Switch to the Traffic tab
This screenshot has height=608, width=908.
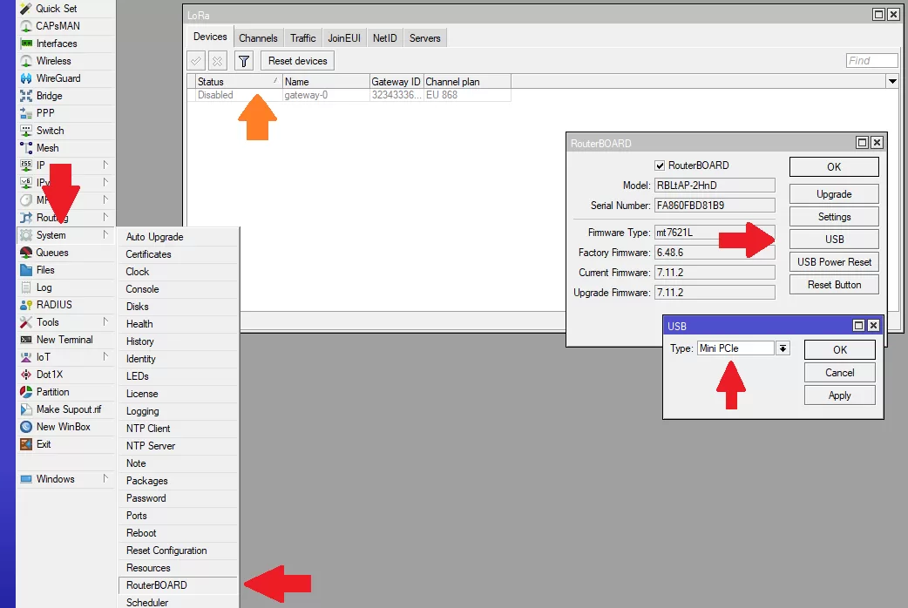coord(303,38)
